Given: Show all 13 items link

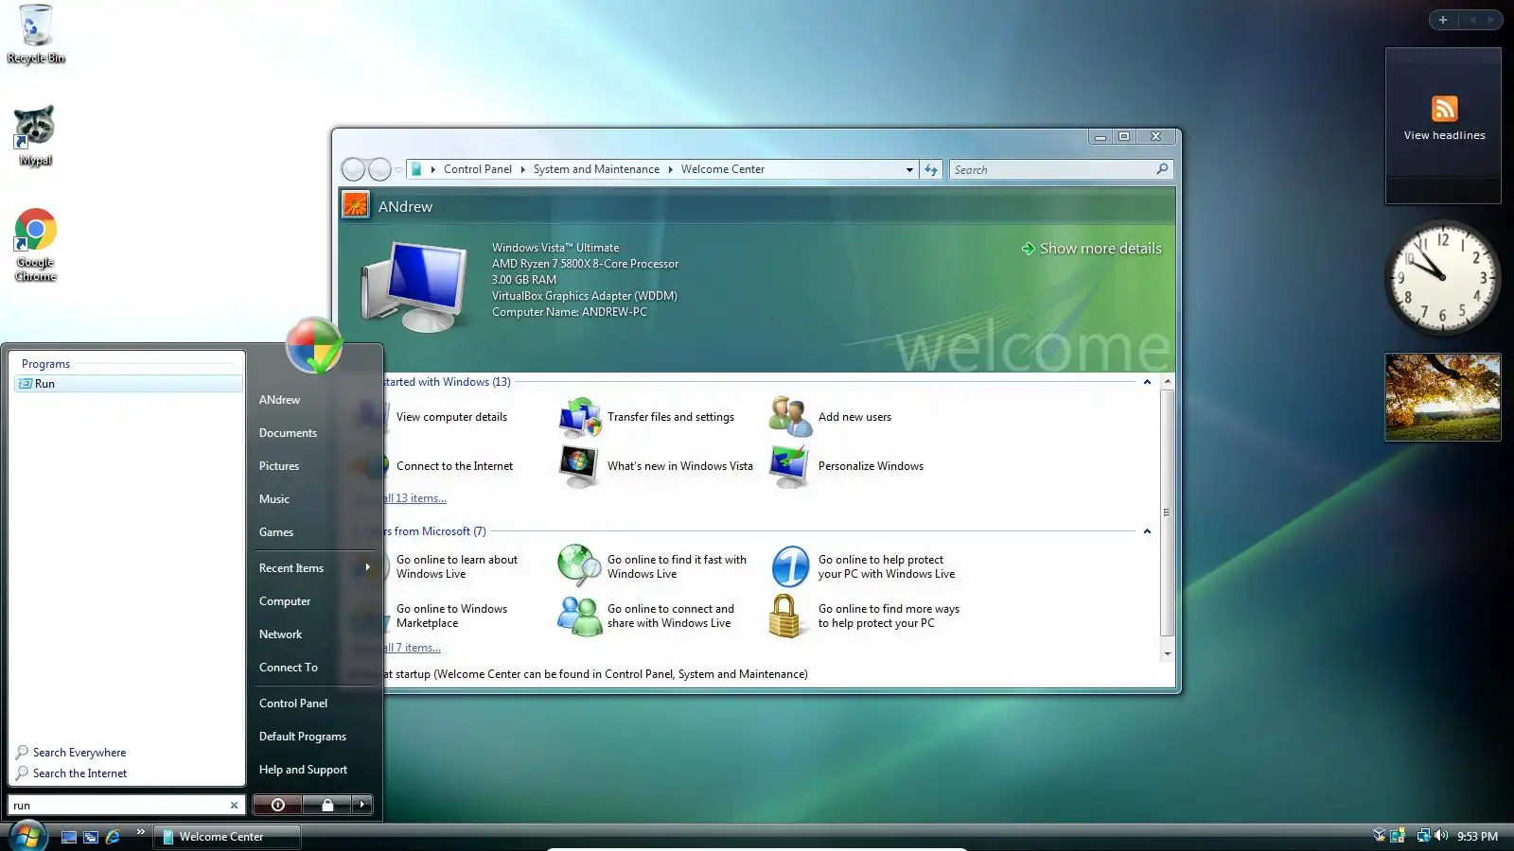Looking at the screenshot, I should pos(415,498).
